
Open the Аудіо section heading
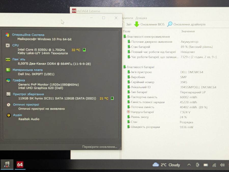point(17,115)
